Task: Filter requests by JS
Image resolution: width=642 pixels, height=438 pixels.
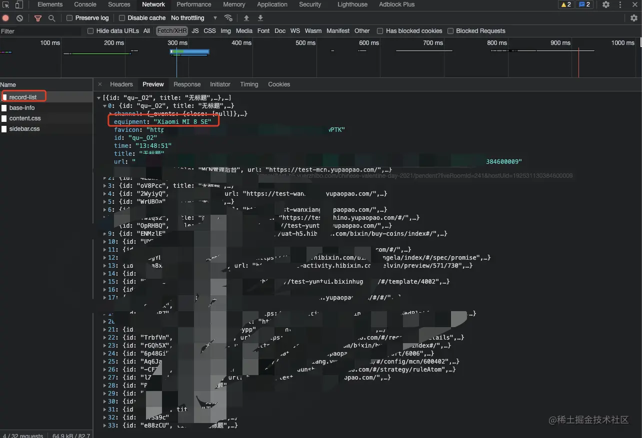Action: tap(195, 31)
